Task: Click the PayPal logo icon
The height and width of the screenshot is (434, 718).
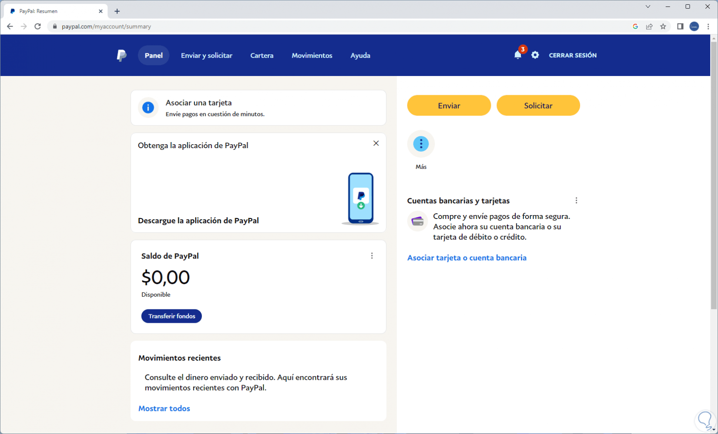Action: pos(121,56)
